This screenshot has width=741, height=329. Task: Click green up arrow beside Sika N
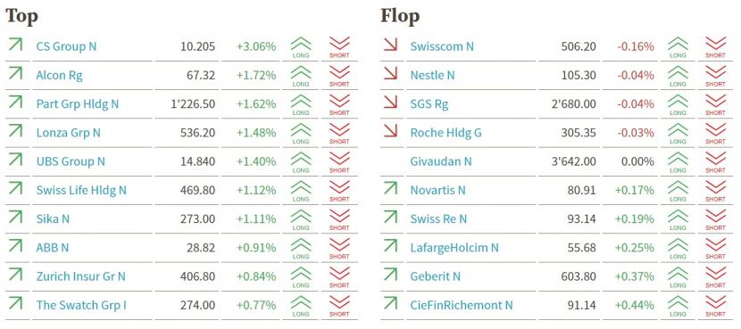[x=15, y=218]
